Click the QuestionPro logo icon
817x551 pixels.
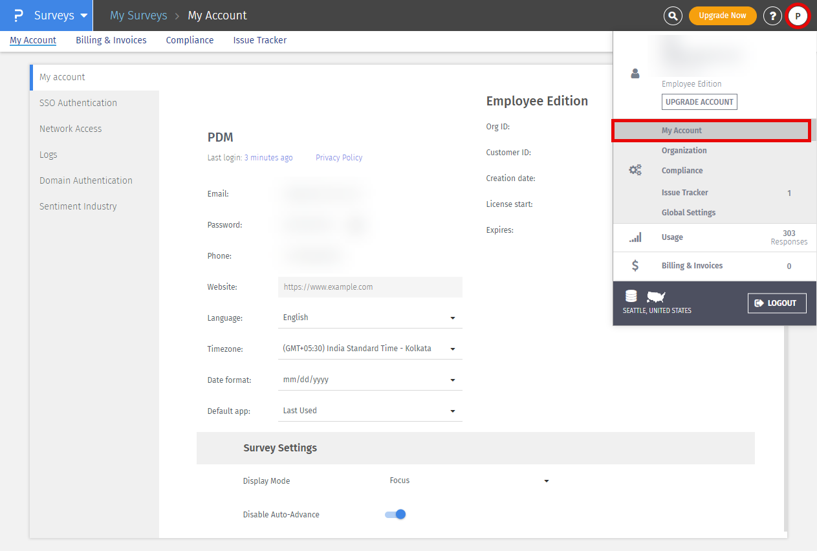[18, 16]
